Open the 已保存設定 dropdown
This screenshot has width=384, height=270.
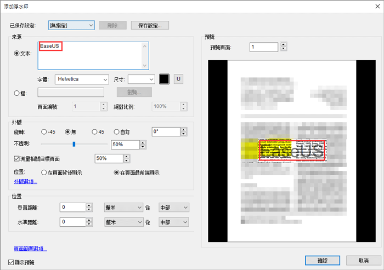(71, 25)
